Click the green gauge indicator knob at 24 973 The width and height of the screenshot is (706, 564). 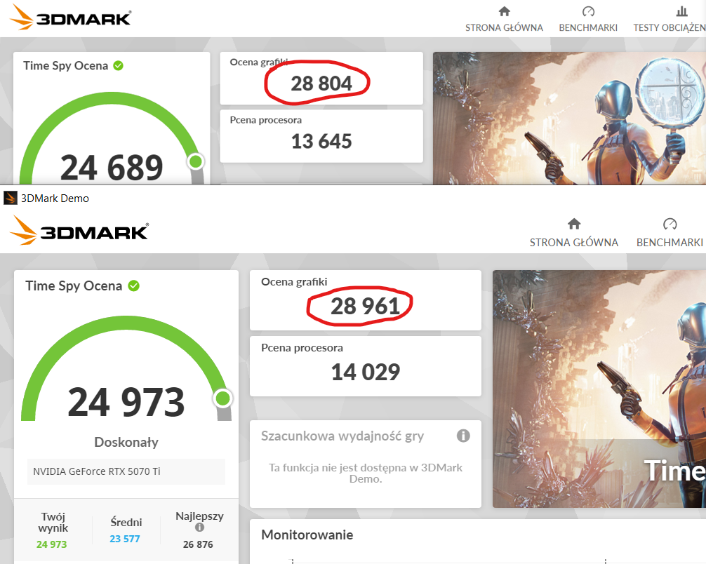(x=223, y=398)
